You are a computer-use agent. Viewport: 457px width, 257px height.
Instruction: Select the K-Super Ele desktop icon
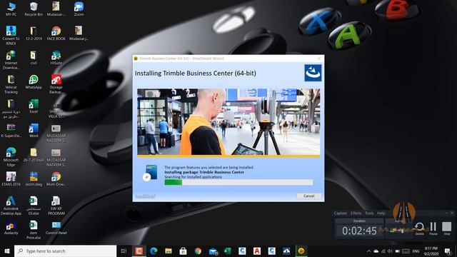click(11, 130)
